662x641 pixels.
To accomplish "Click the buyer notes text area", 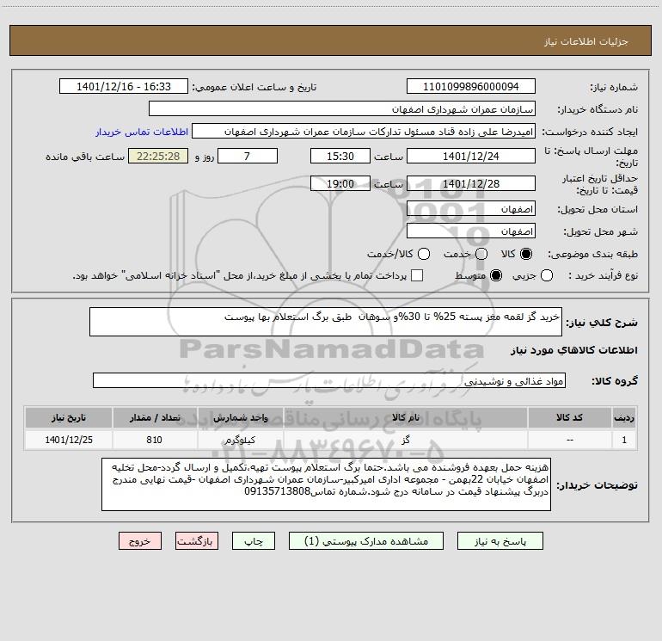I will coord(327,484).
